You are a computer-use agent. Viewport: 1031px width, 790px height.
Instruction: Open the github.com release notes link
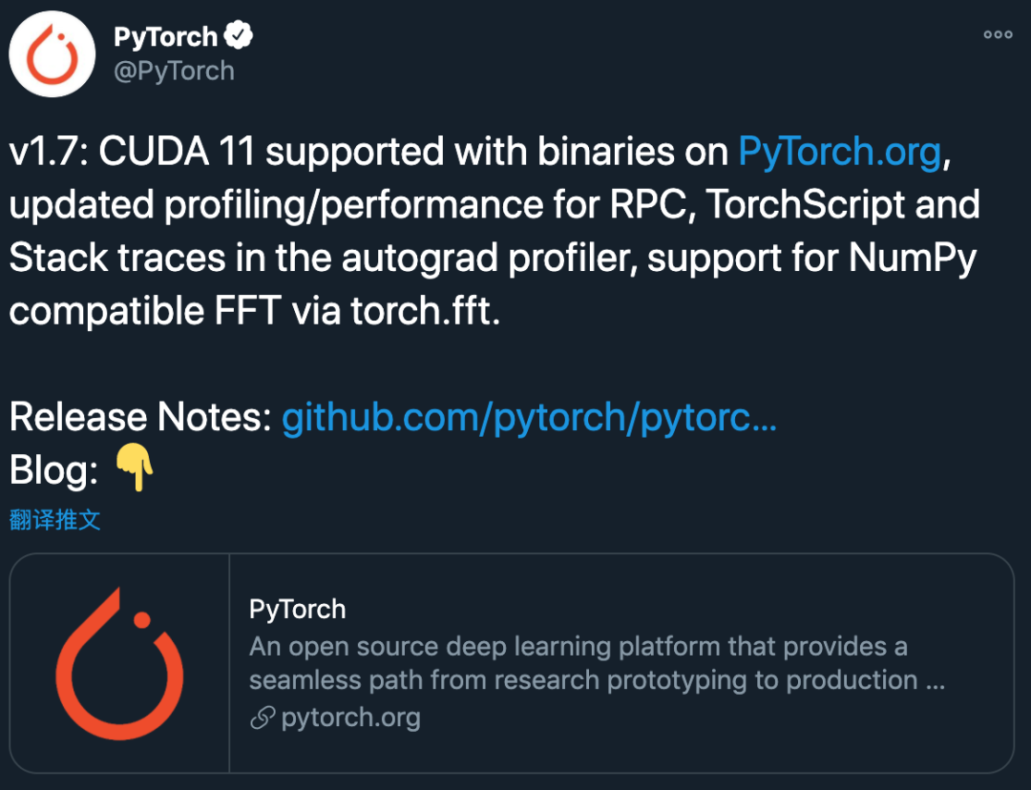[529, 417]
